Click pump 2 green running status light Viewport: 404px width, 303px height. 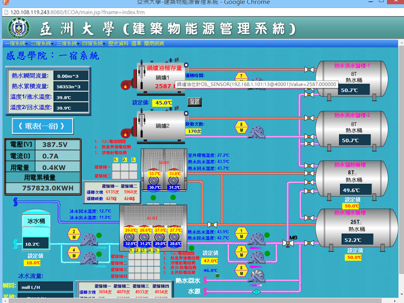coord(99,235)
